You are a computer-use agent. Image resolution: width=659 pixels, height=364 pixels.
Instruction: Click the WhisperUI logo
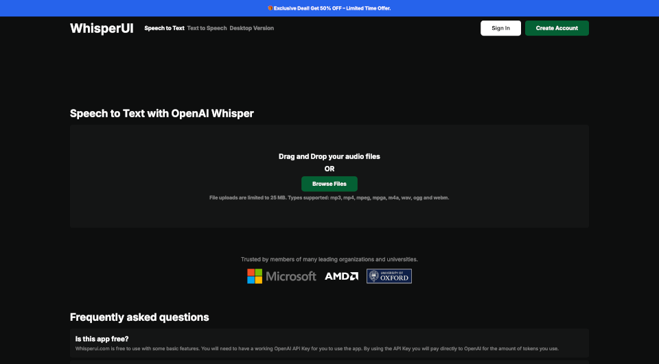(x=102, y=28)
